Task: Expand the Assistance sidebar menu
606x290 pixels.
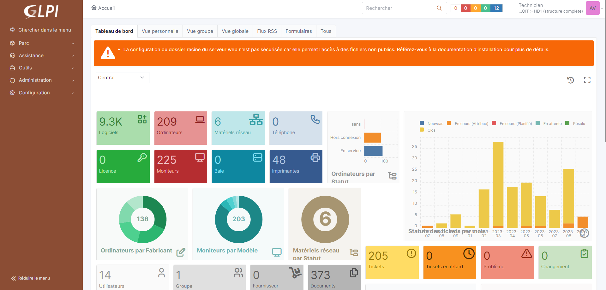Action: click(41, 56)
